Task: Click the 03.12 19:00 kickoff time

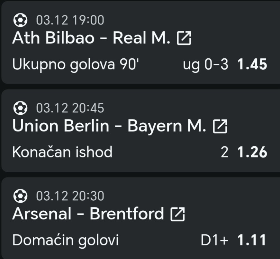Action: (70, 21)
